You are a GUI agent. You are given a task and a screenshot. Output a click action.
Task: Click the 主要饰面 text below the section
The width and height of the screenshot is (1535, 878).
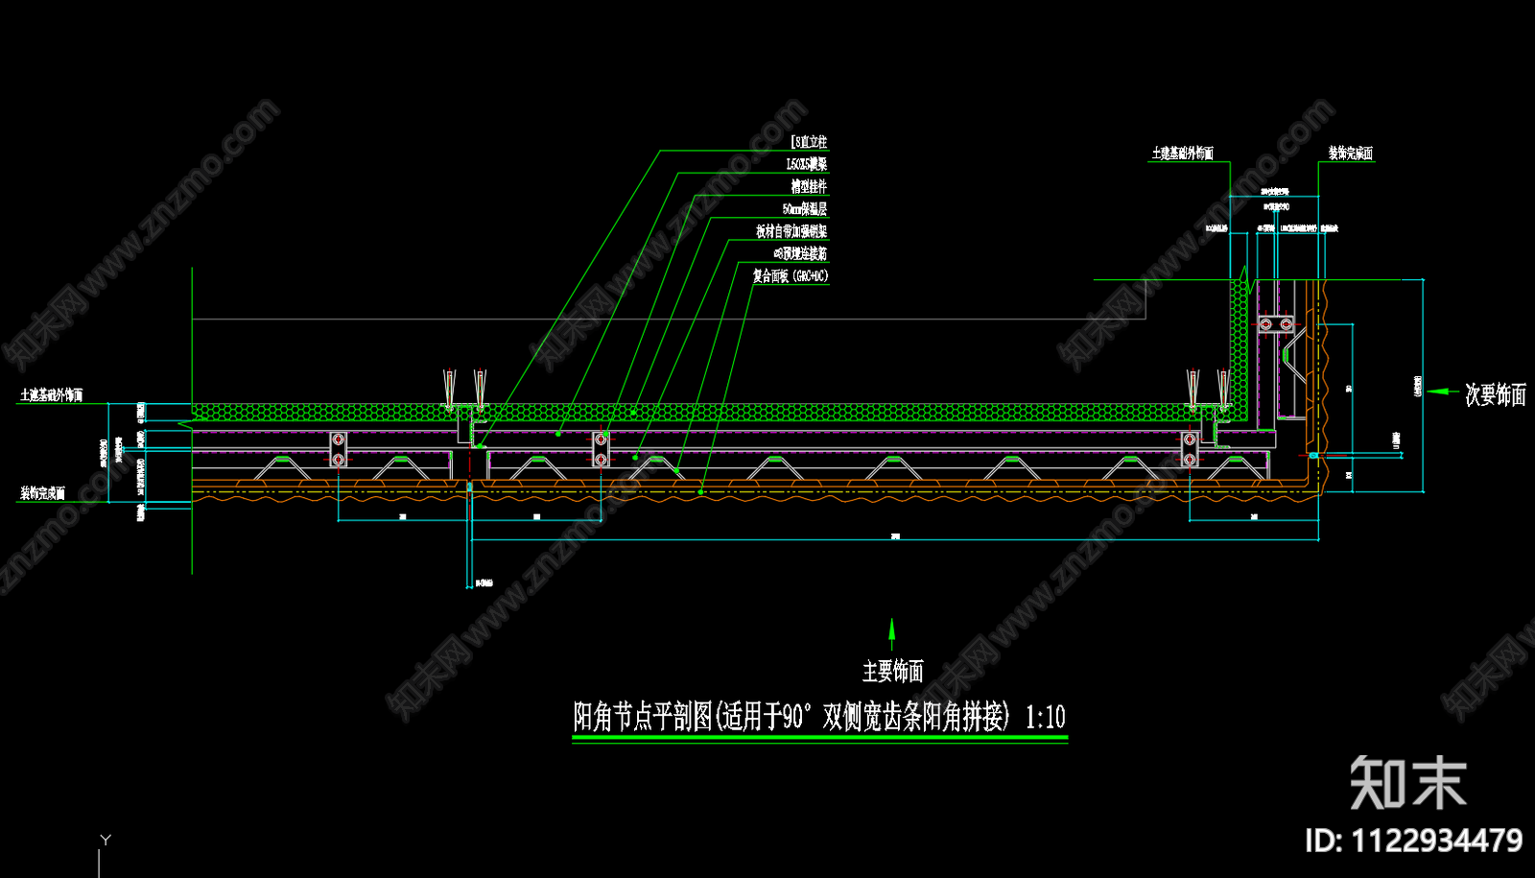click(x=892, y=671)
